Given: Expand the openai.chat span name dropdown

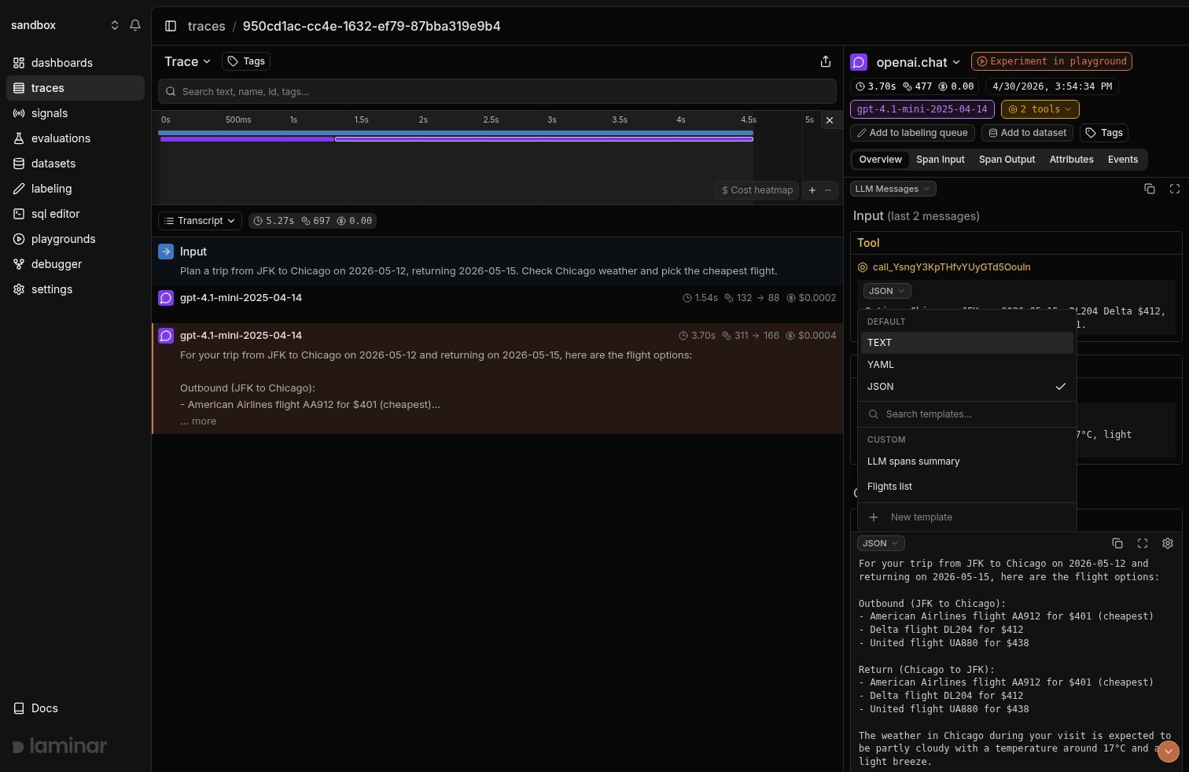Looking at the screenshot, I should [x=918, y=62].
